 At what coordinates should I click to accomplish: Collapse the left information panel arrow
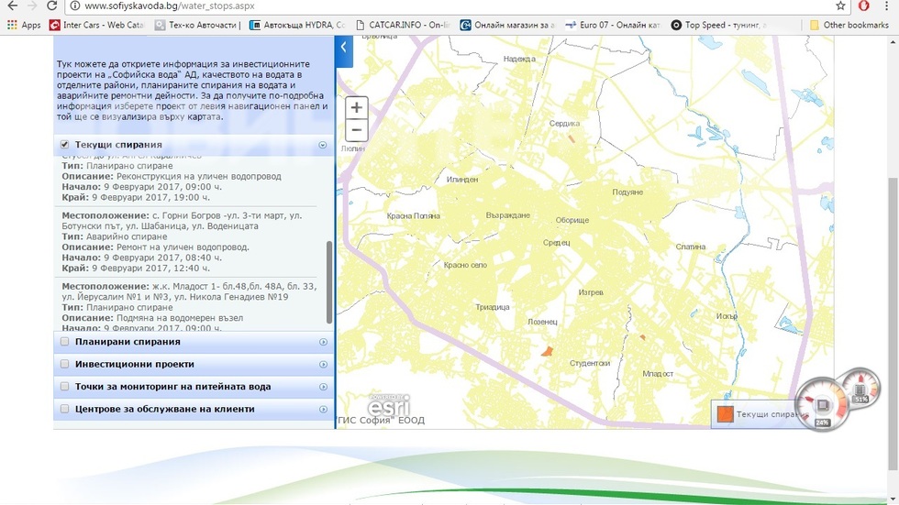[344, 48]
